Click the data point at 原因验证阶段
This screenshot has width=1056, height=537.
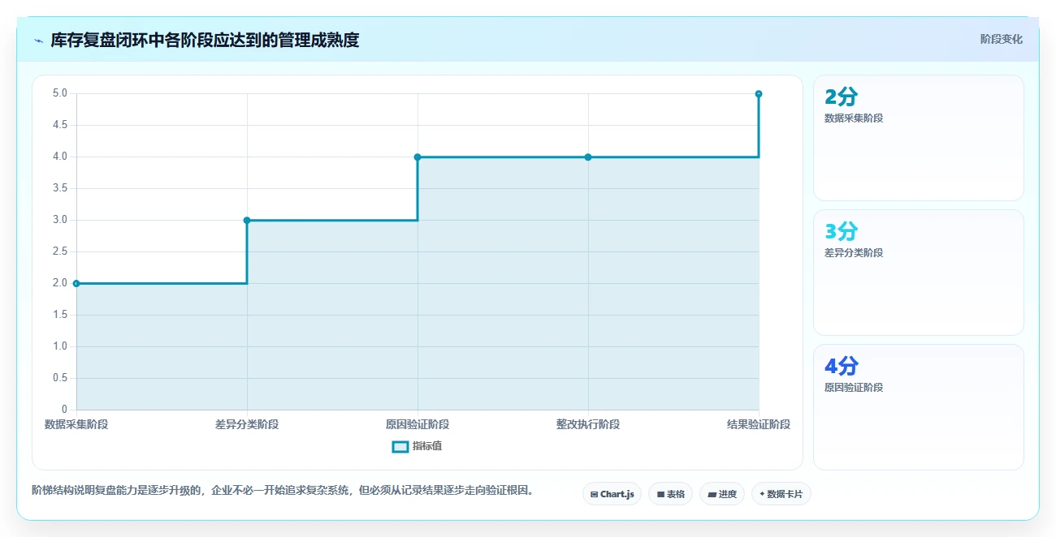[x=418, y=157]
